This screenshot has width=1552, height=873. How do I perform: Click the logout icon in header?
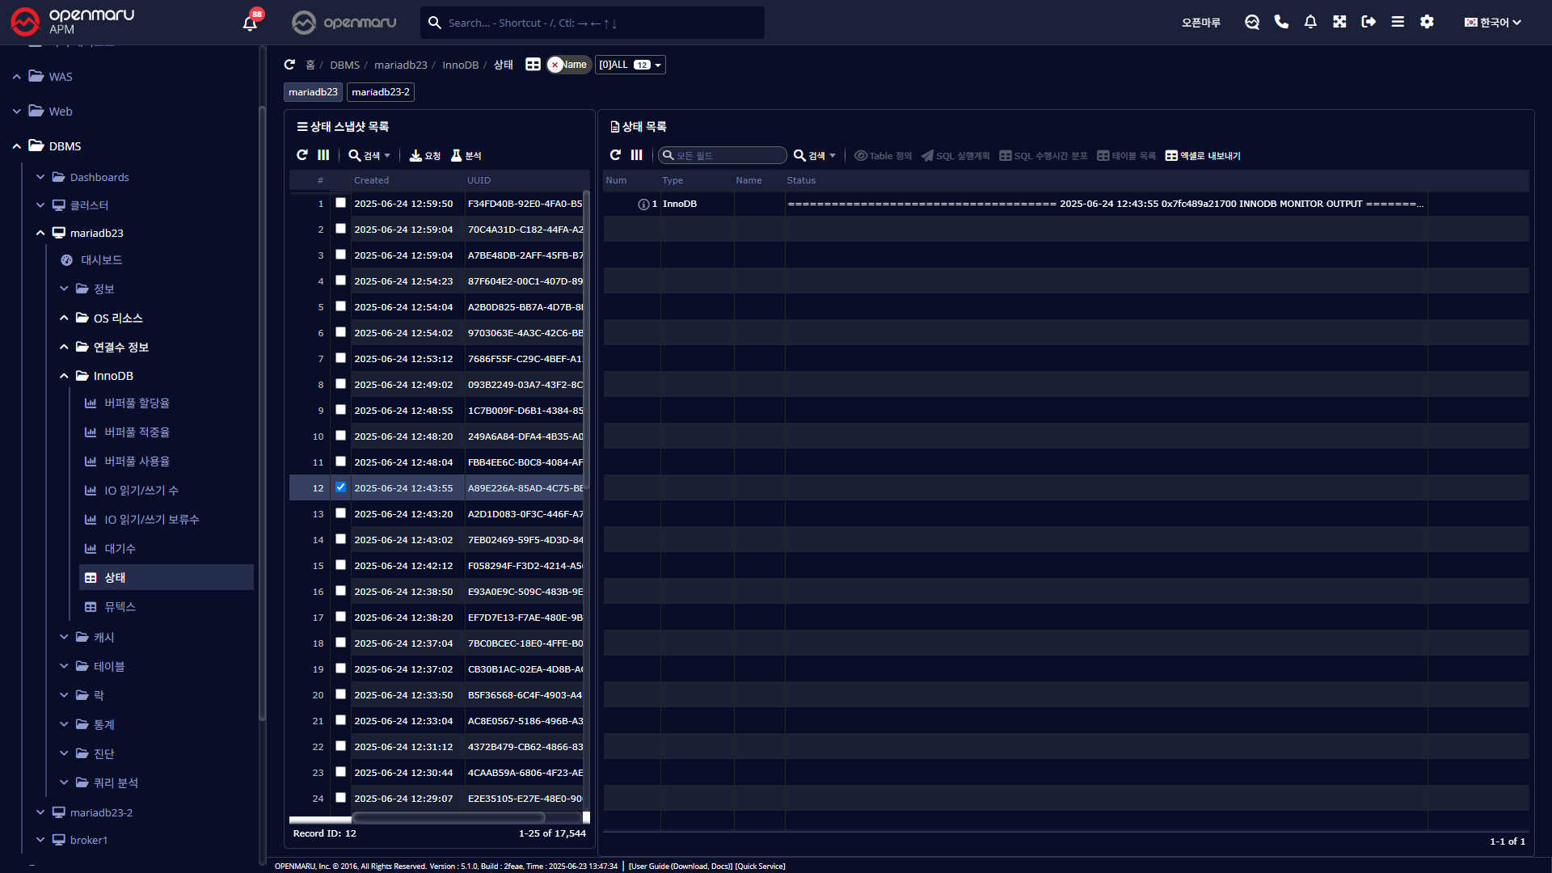pos(1369,22)
